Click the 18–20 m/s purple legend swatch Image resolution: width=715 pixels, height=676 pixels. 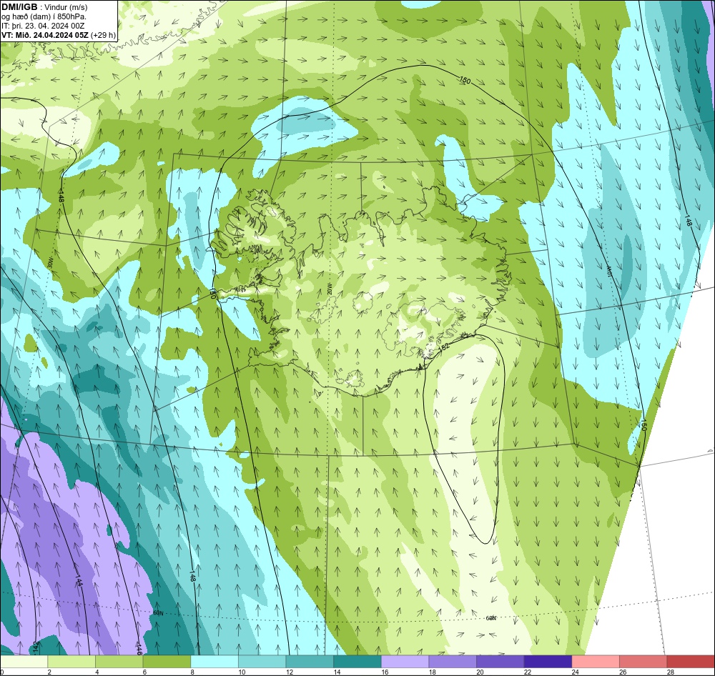(x=453, y=662)
